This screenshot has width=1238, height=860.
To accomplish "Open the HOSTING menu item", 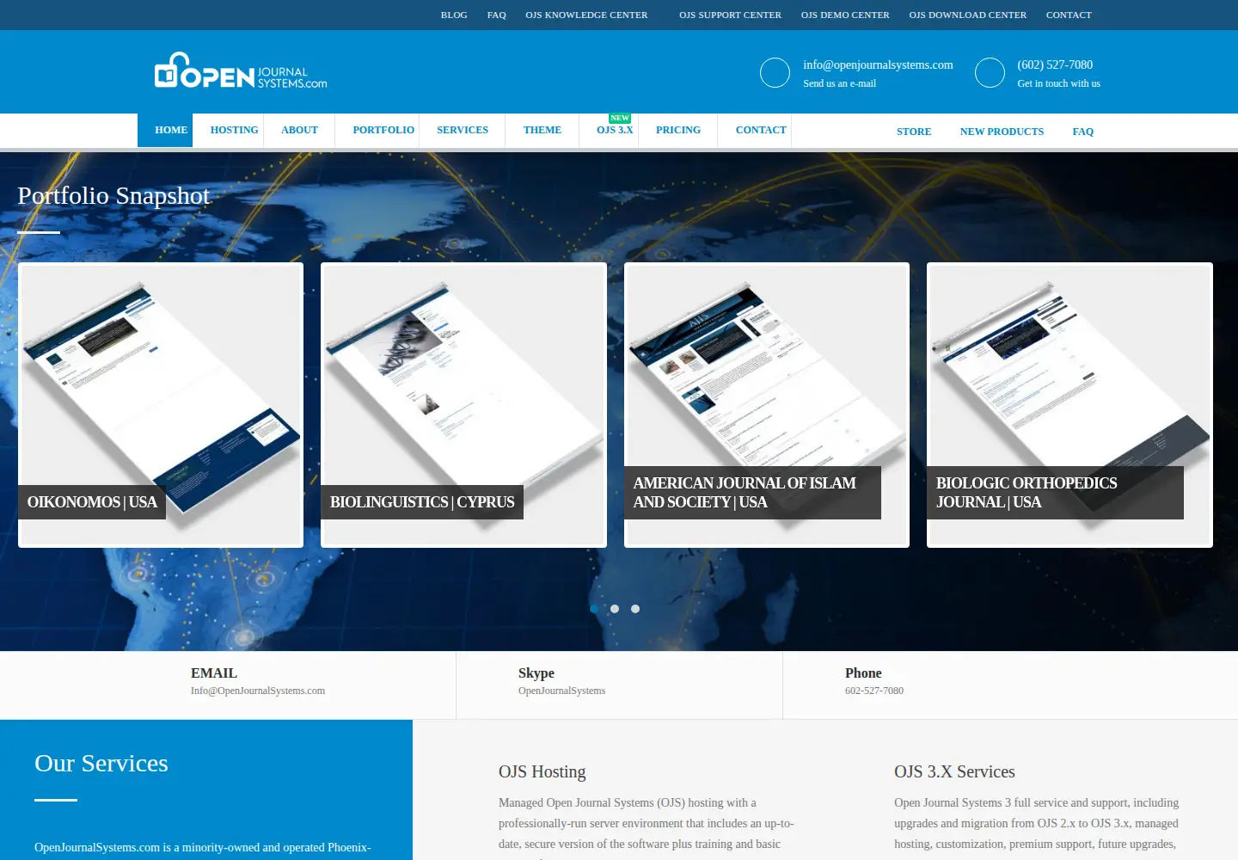I will (234, 130).
